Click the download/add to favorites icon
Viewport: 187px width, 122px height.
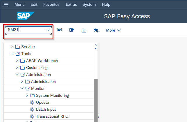[x=84, y=30]
